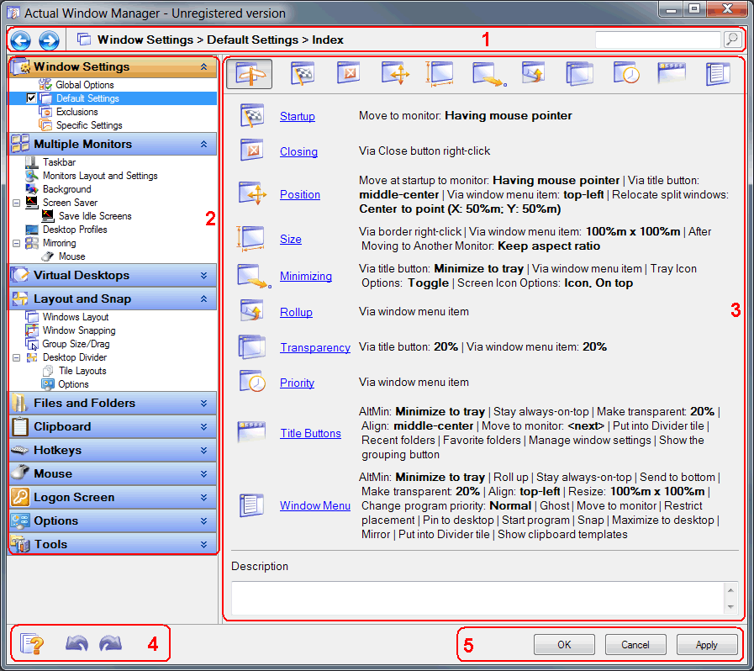
Task: Open the Rollup toolbar icon
Action: pyautogui.click(x=533, y=73)
